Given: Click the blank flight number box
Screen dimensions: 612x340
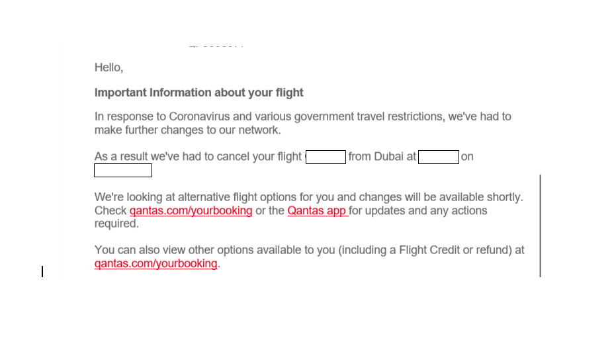Looking at the screenshot, I should 326,157.
